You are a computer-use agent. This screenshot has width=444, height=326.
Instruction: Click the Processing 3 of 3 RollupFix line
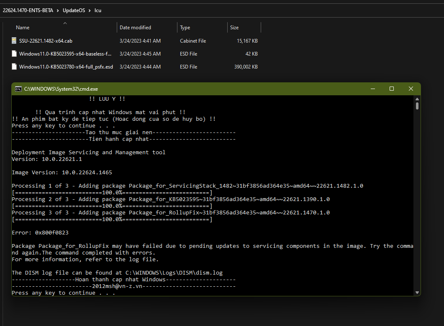(170, 213)
